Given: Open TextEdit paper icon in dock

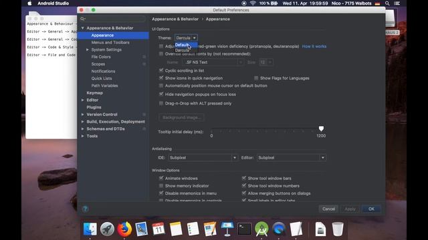Looking at the screenshot, I should (296, 229).
